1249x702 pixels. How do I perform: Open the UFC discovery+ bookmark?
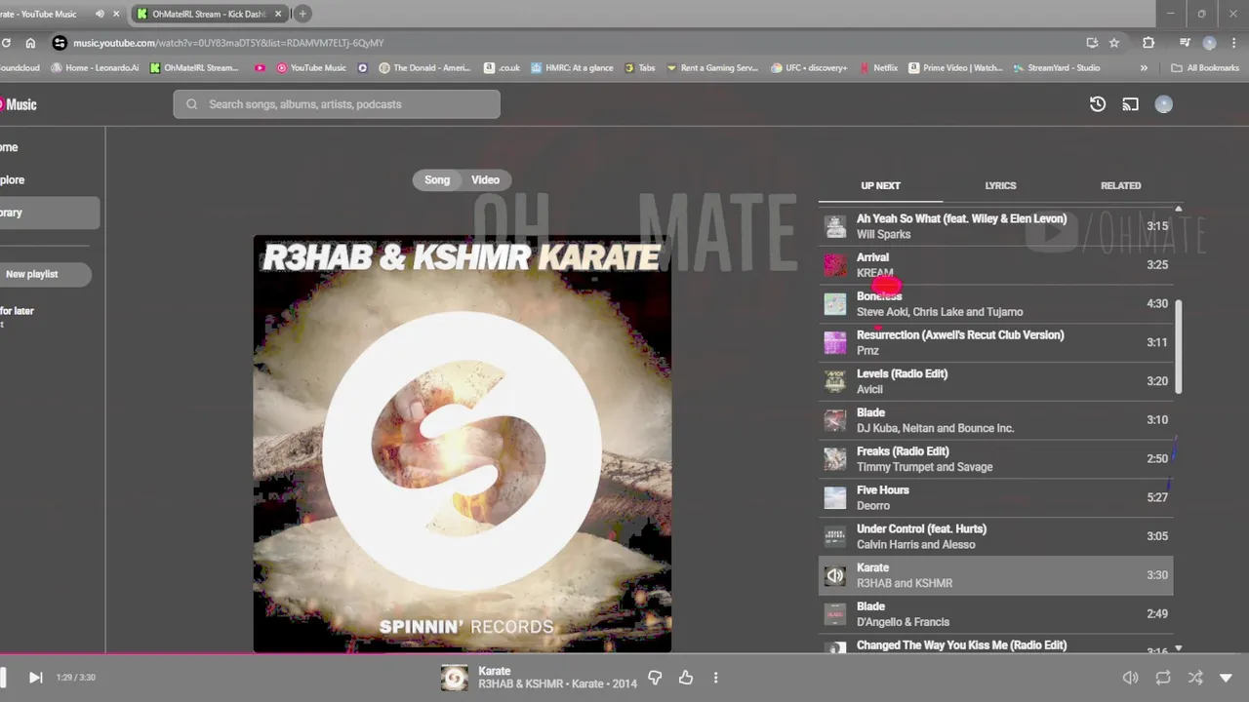[x=809, y=68]
